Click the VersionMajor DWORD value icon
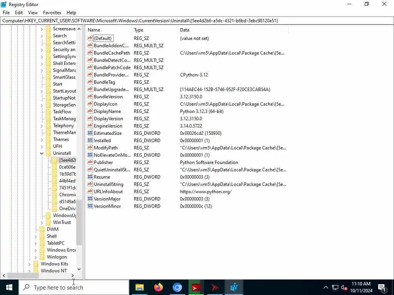 [x=90, y=199]
